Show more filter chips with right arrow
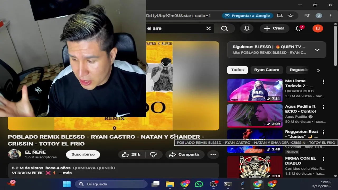 point(318,70)
